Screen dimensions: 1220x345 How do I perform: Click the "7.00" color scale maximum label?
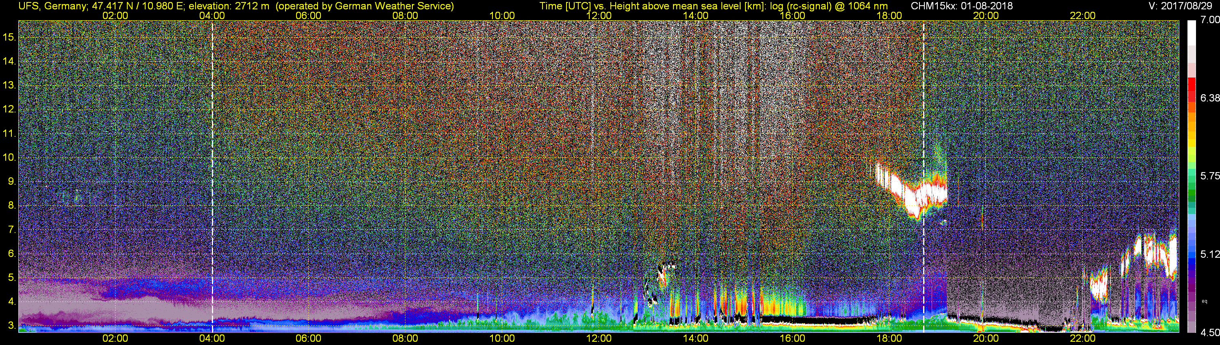tap(1209, 20)
